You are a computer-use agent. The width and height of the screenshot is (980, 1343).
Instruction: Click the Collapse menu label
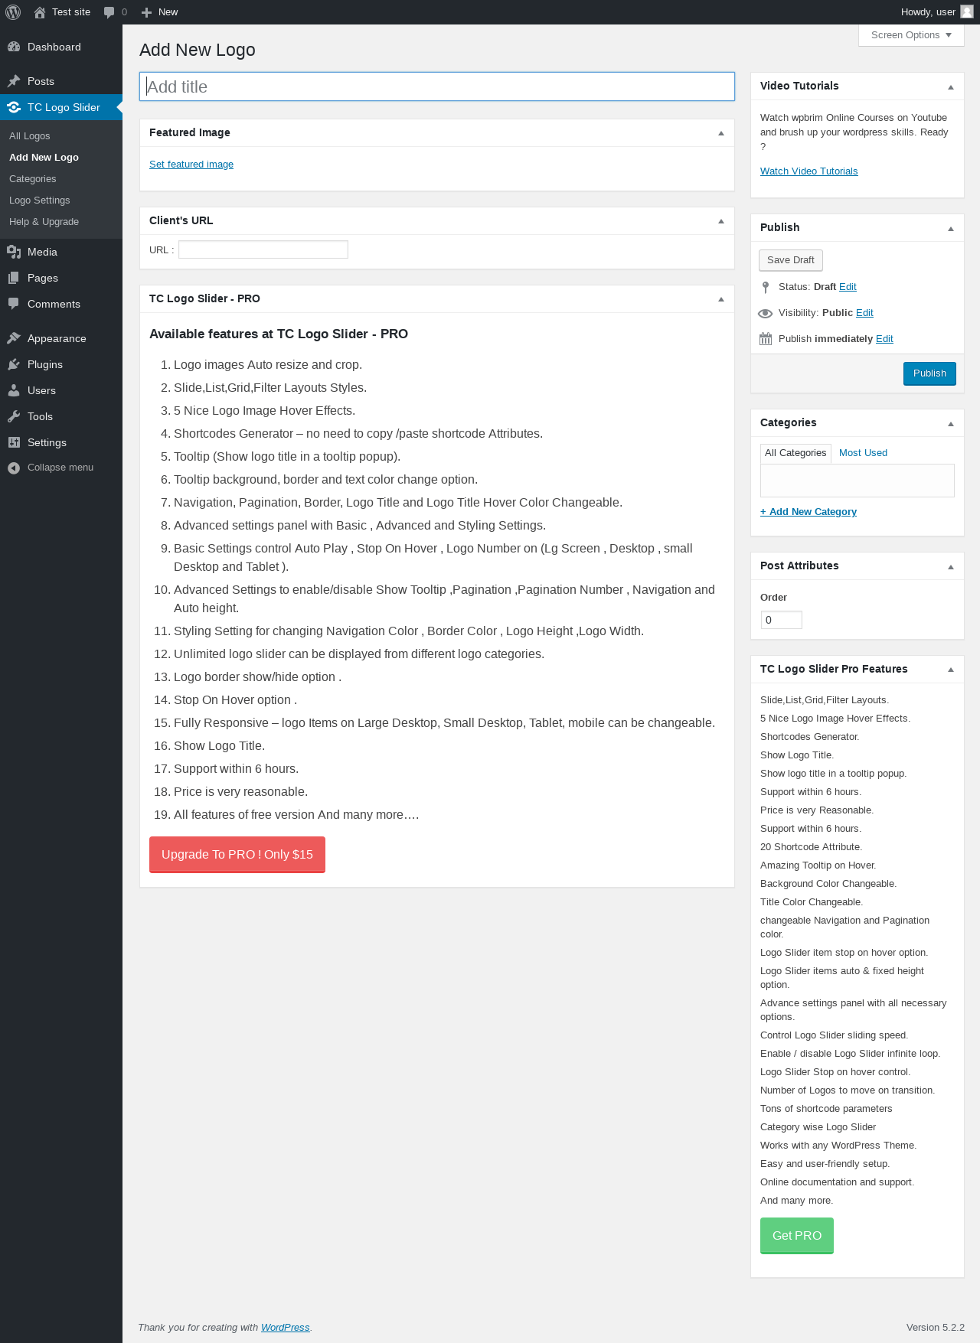60,468
